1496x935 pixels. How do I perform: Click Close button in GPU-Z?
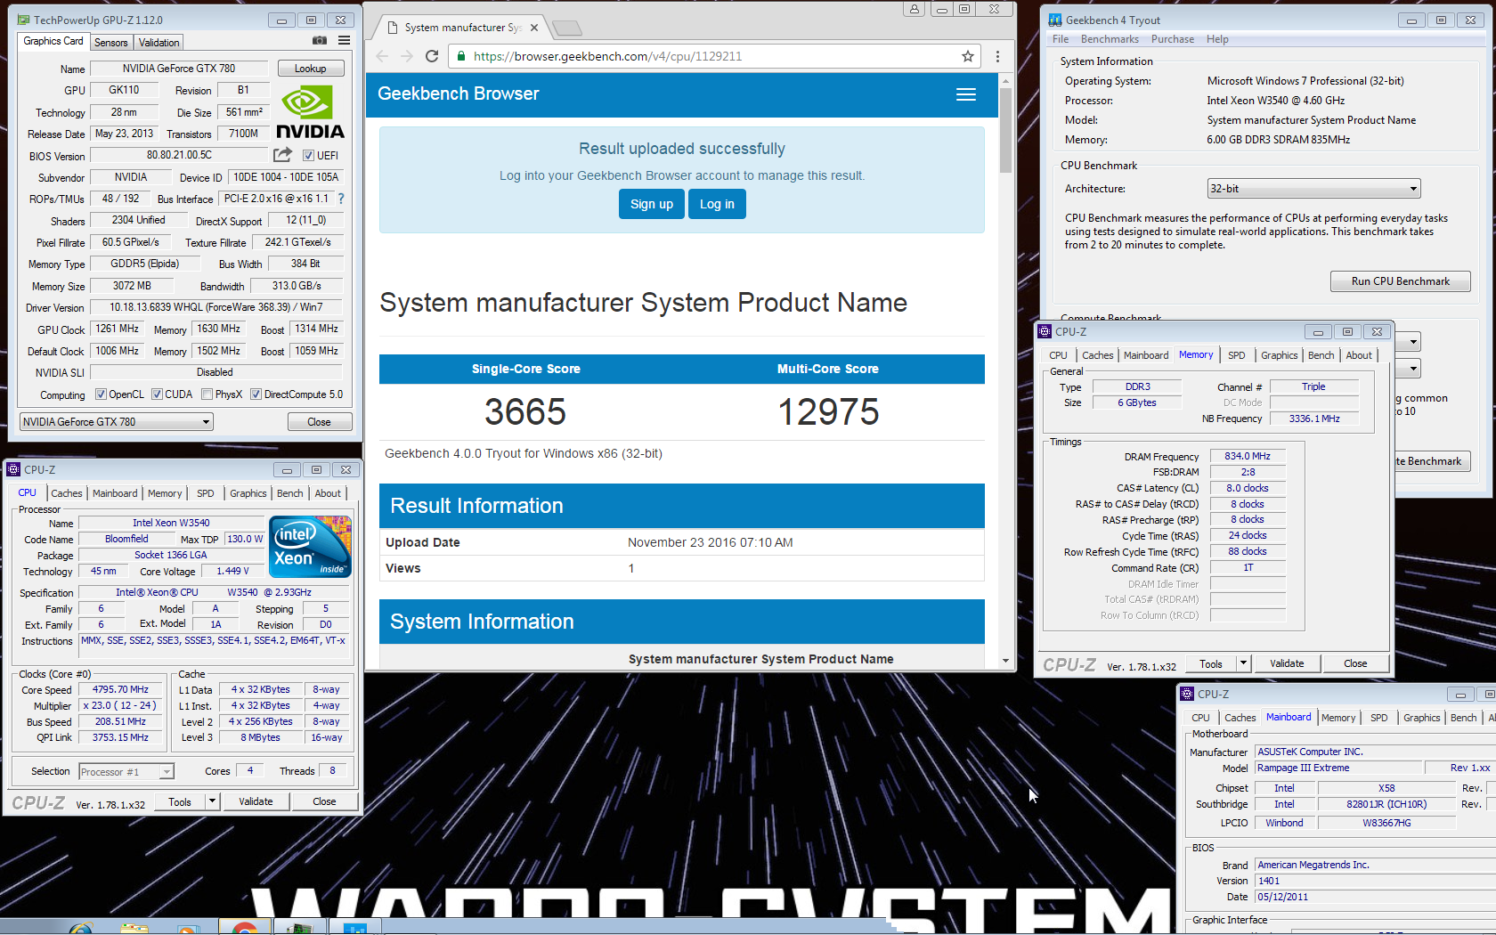320,422
